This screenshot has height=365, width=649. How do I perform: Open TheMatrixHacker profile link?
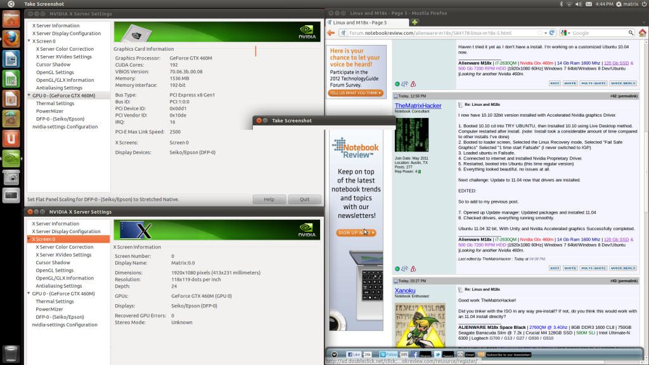(x=418, y=106)
